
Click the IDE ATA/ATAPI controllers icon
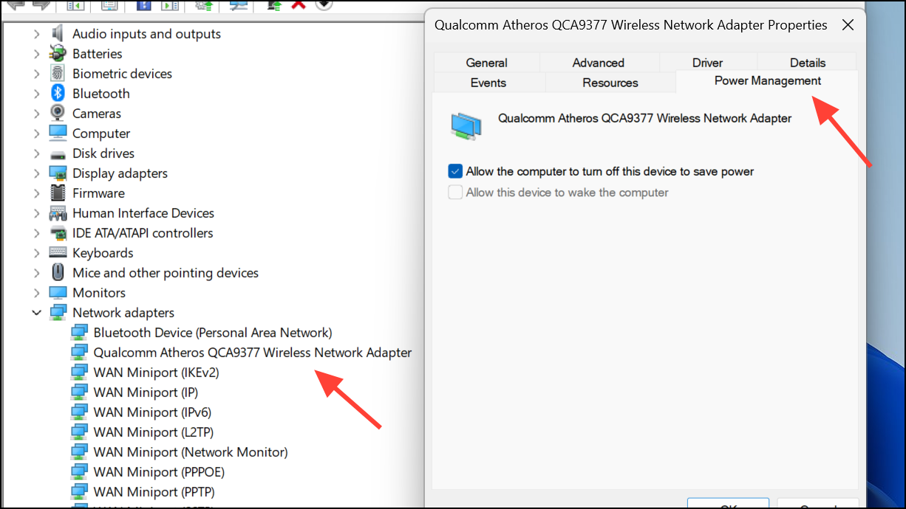click(x=58, y=233)
